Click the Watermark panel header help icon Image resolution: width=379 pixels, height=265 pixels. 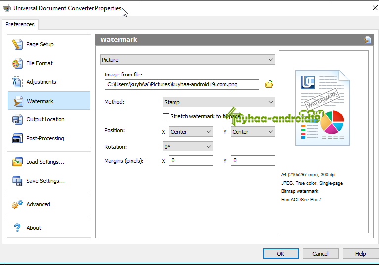tap(368, 40)
